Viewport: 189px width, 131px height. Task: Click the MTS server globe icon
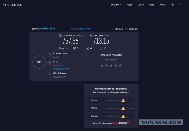(50, 63)
